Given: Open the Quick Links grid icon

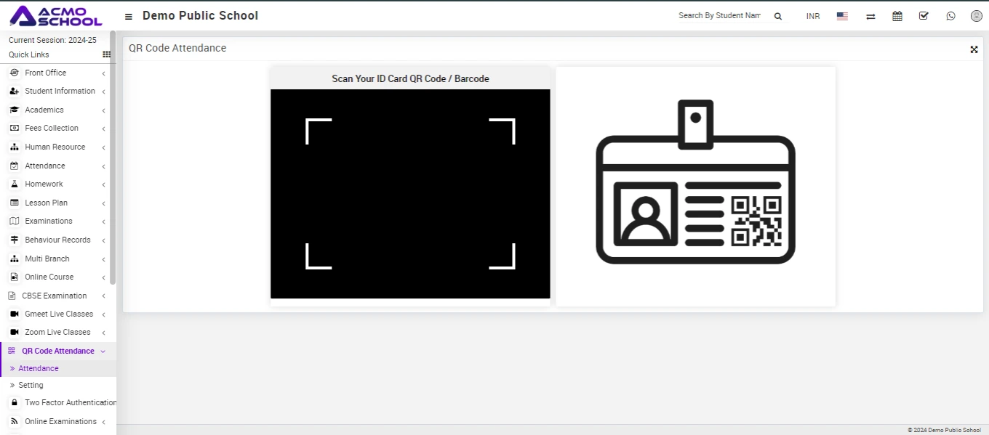Looking at the screenshot, I should 106,54.
